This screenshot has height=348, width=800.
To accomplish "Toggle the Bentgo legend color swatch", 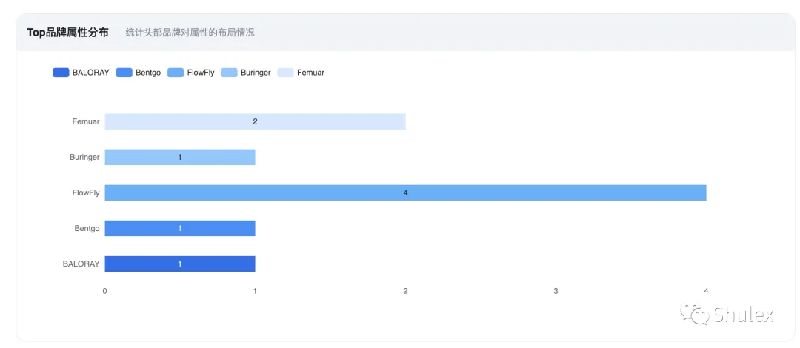I will tap(124, 73).
